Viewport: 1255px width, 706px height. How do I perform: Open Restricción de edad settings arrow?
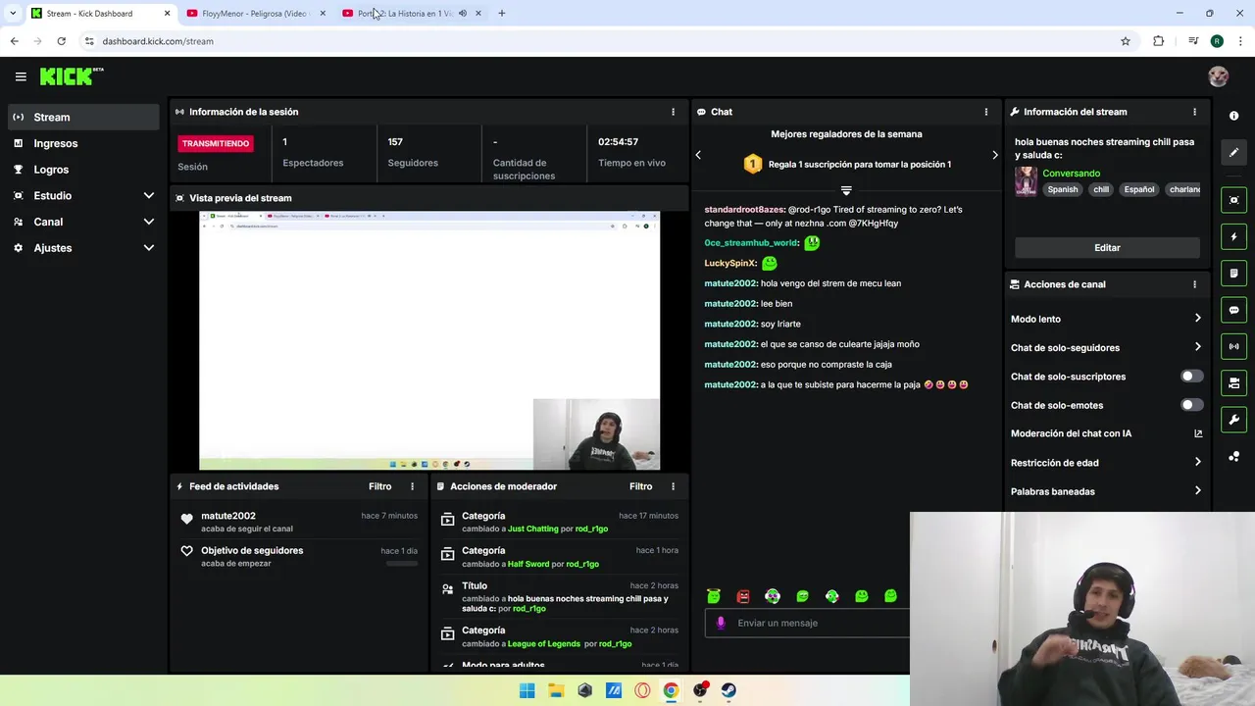pyautogui.click(x=1197, y=462)
